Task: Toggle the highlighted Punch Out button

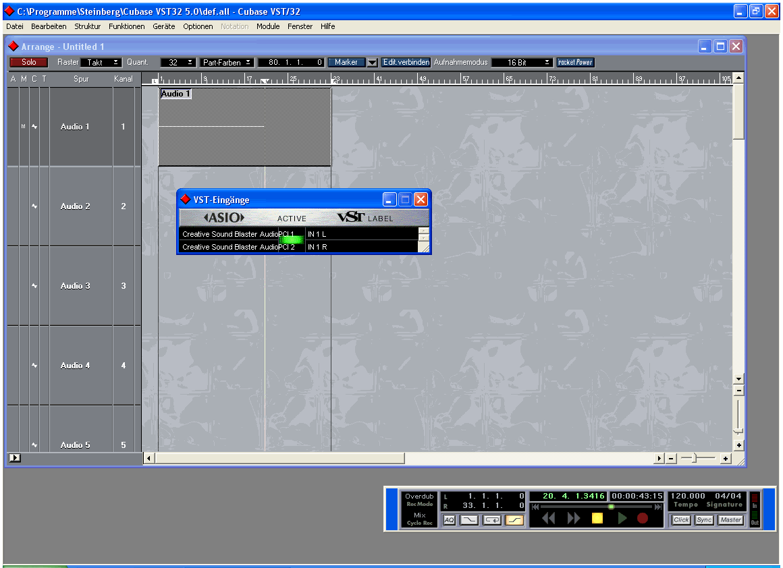Action: pos(514,520)
